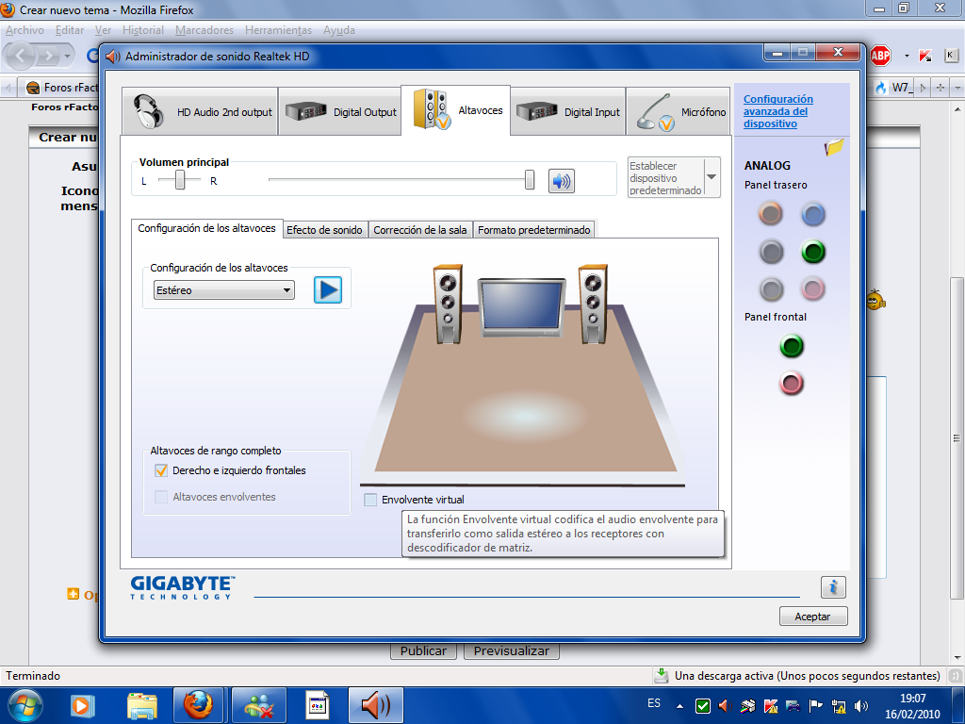
Task: Open the Corrección de la sala tab
Action: [420, 230]
